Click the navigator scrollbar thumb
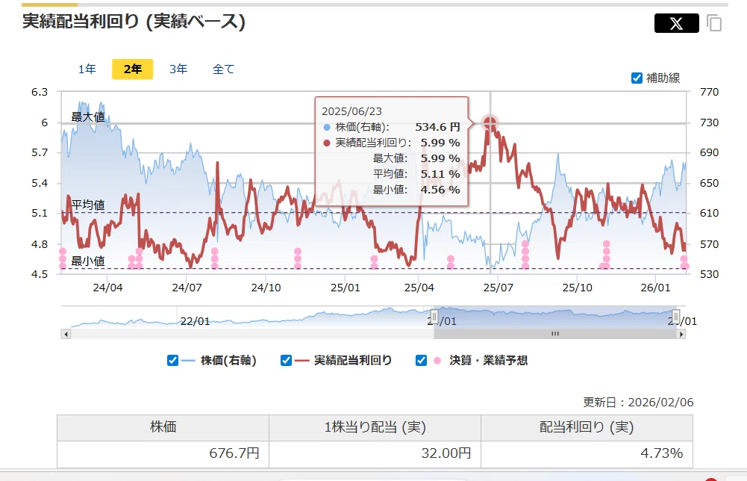The height and width of the screenshot is (481, 747). [555, 334]
